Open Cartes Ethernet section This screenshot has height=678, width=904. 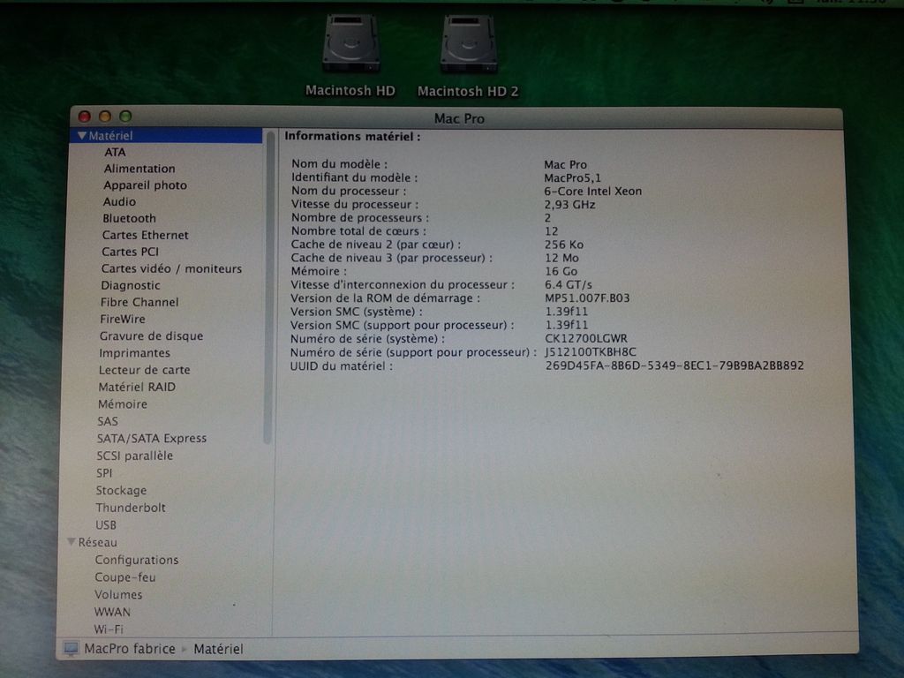pos(145,235)
